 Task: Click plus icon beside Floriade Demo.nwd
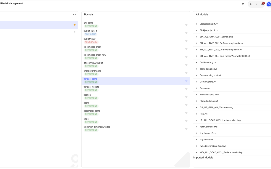[197, 95]
